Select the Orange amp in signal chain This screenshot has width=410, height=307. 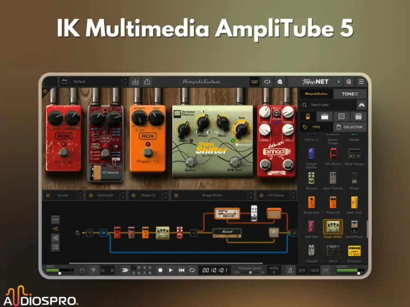(x=227, y=213)
